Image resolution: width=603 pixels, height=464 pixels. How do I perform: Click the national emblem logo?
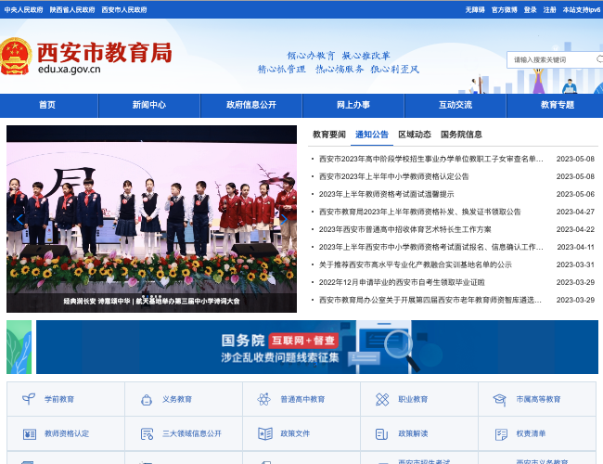[16, 56]
